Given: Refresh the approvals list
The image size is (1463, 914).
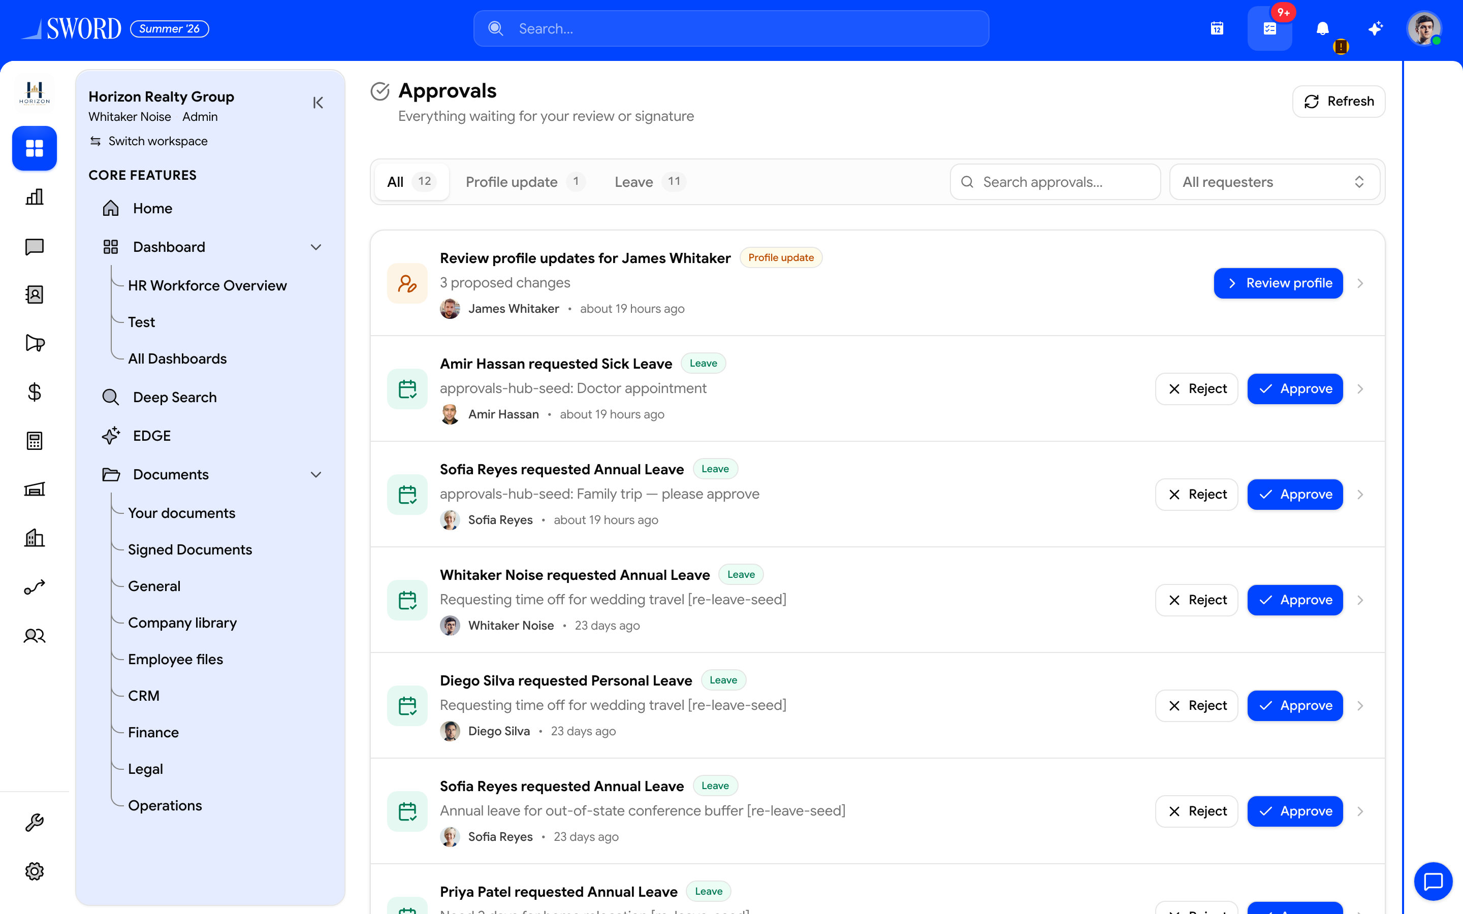Looking at the screenshot, I should pos(1339,102).
